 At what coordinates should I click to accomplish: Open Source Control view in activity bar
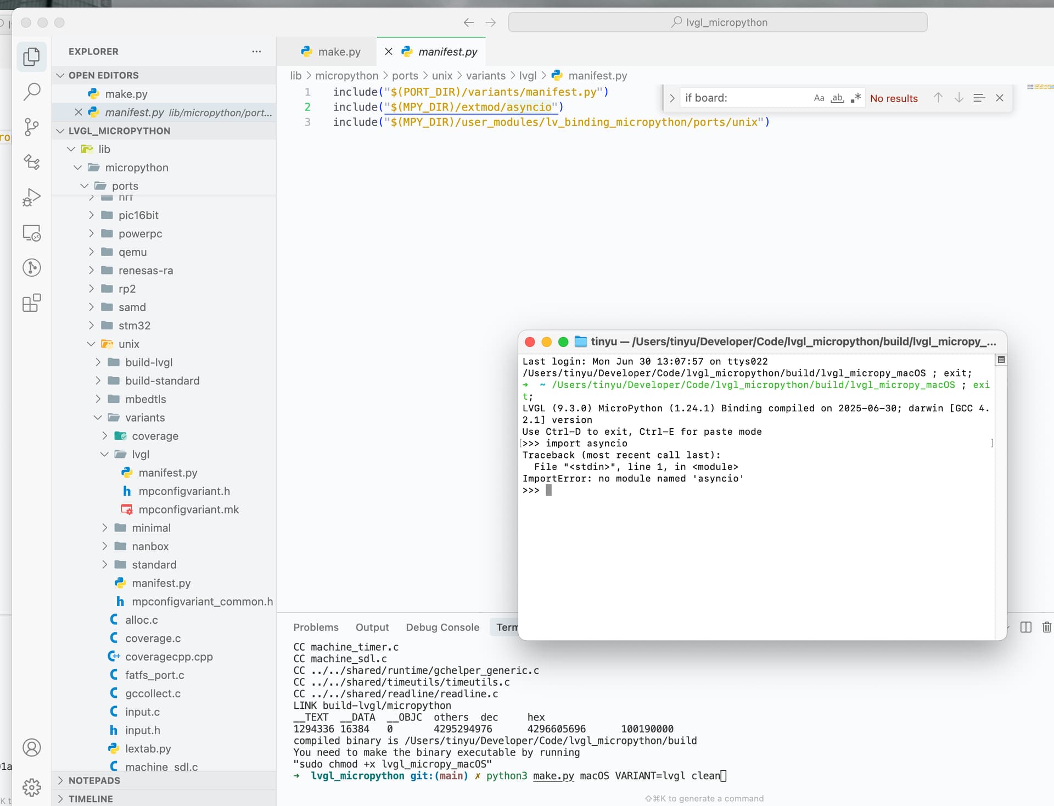(31, 127)
